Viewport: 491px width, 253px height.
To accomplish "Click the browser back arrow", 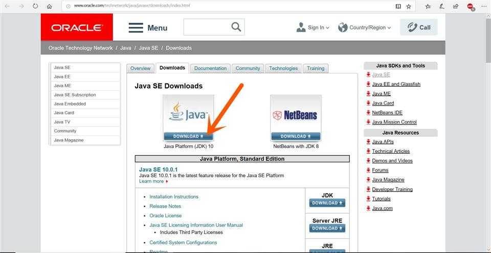I will [8, 6].
